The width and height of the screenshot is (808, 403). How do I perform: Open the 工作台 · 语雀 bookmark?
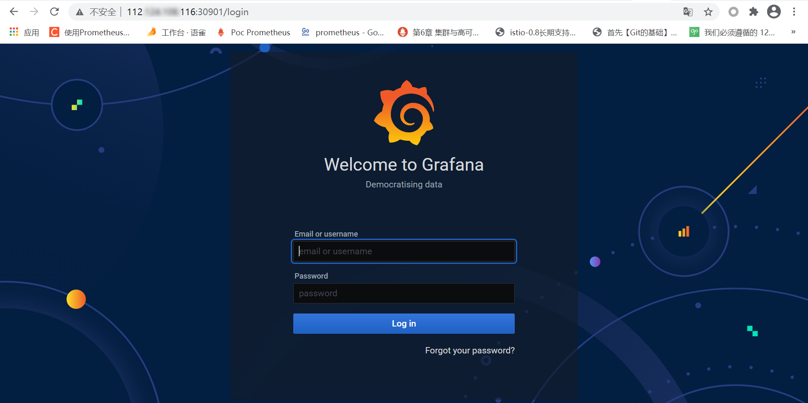pos(176,32)
